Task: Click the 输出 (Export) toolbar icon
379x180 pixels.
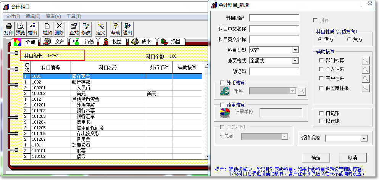Action: coord(33,29)
